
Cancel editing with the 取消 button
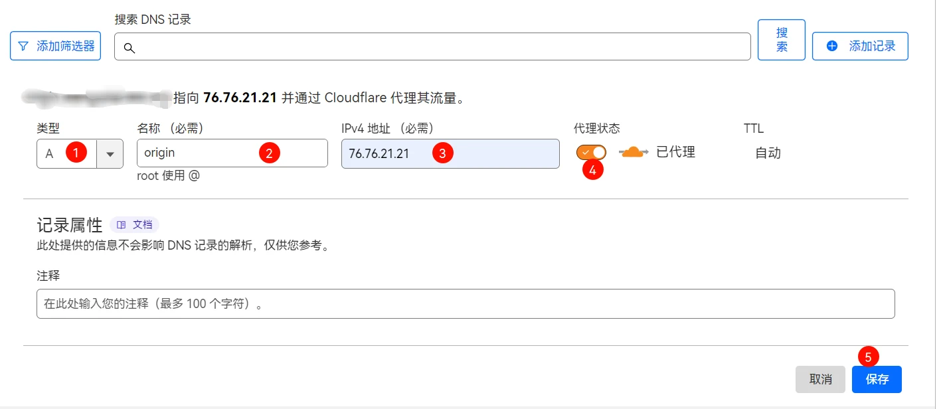(820, 379)
